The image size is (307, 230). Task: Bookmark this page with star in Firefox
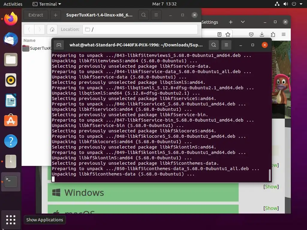coord(228,35)
